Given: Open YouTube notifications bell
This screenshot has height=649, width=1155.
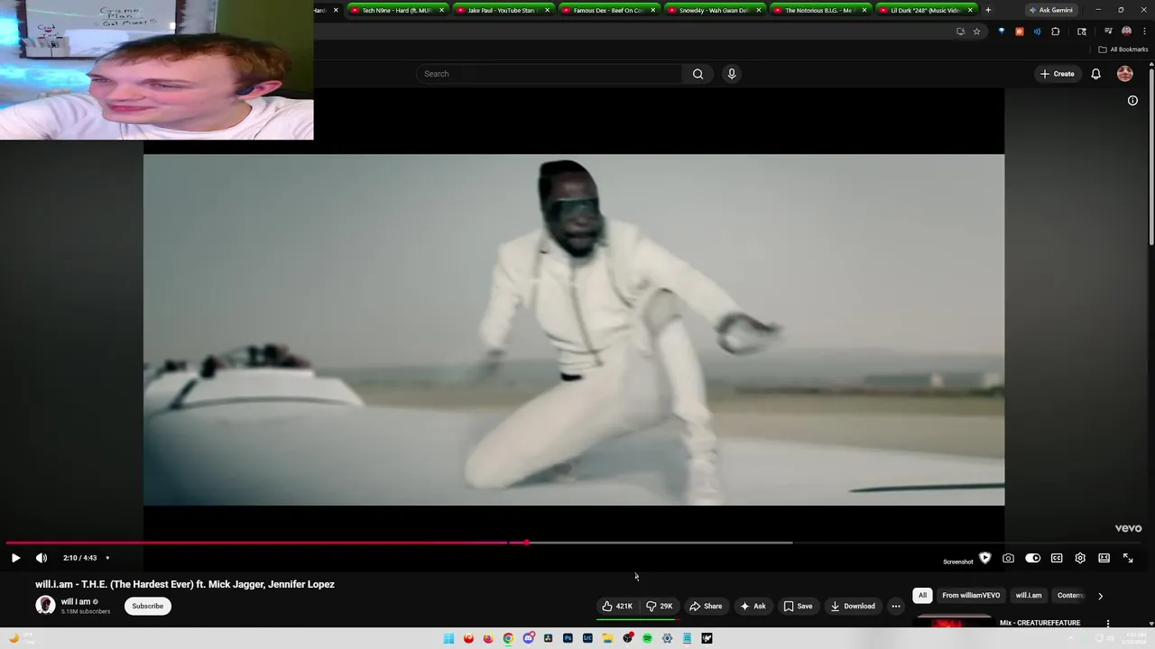Looking at the screenshot, I should point(1095,74).
